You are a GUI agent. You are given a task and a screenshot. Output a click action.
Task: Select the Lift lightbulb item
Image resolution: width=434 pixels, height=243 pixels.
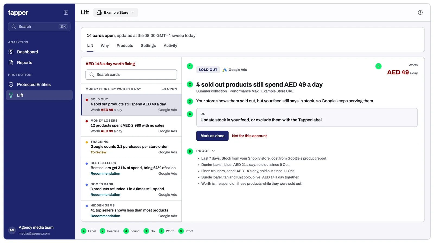(39, 95)
